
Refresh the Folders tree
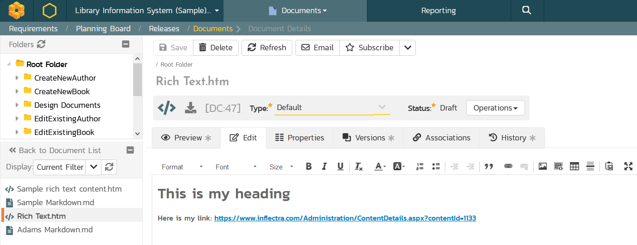click(41, 44)
